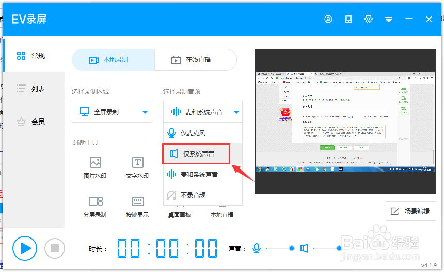Collapse the 麦和系统声音 audio dropdown
This screenshot has width=444, height=272.
pos(203,112)
